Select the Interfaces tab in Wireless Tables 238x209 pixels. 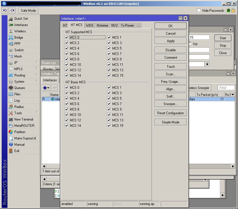tap(50, 80)
